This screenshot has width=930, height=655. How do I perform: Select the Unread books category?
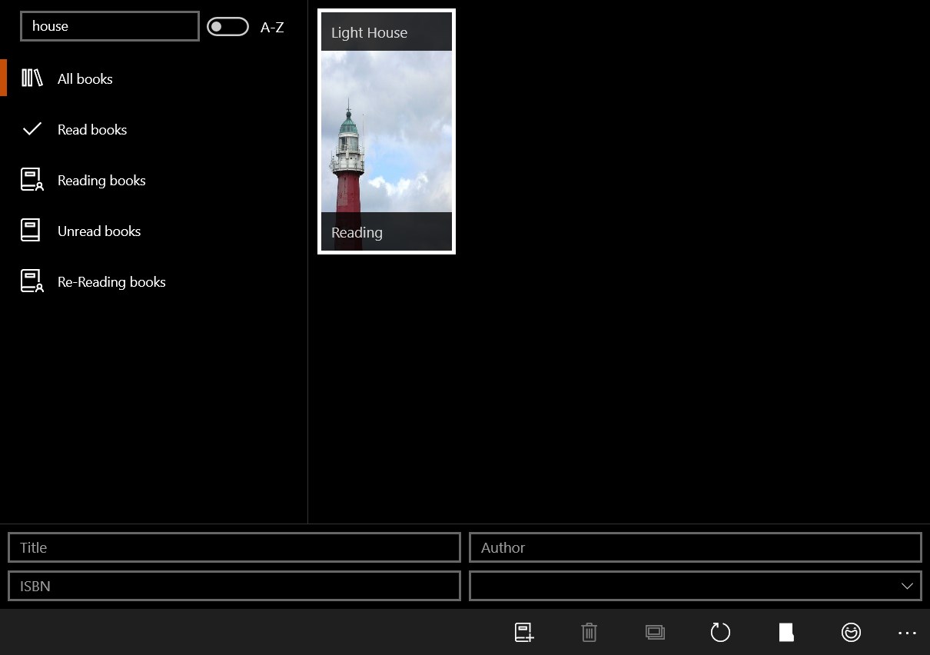click(x=154, y=231)
